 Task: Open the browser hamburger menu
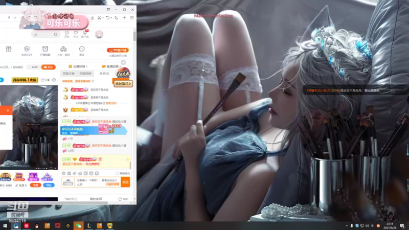click(132, 18)
